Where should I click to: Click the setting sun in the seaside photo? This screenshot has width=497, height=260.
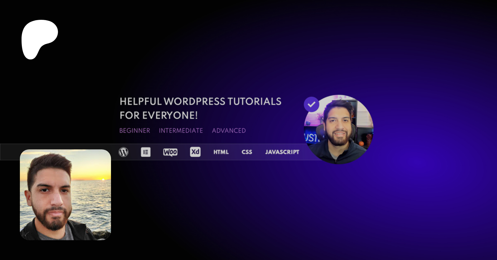coord(103,179)
